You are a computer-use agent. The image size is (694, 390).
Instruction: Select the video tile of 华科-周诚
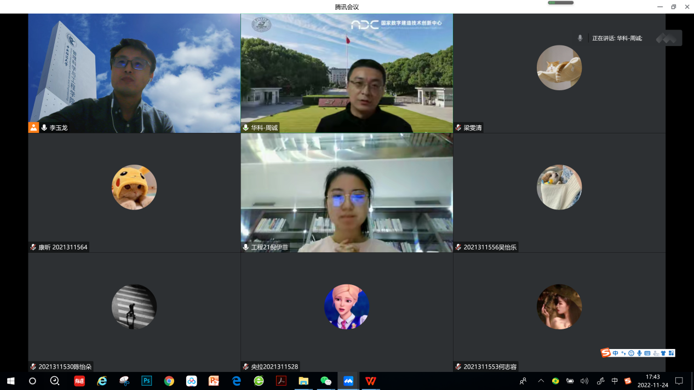pos(347,73)
